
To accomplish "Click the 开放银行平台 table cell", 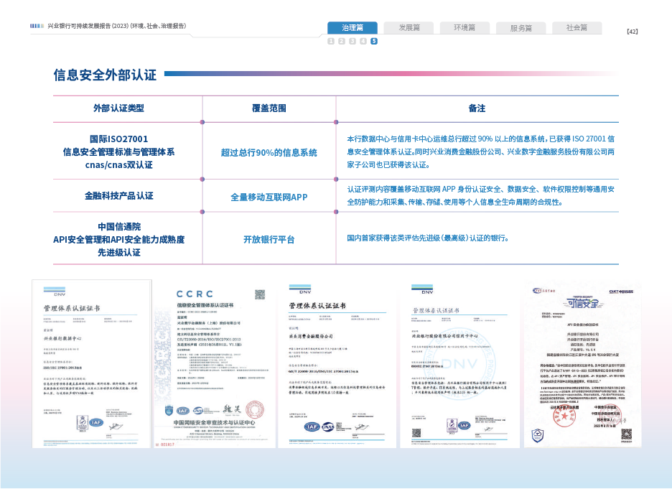I will pyautogui.click(x=269, y=239).
